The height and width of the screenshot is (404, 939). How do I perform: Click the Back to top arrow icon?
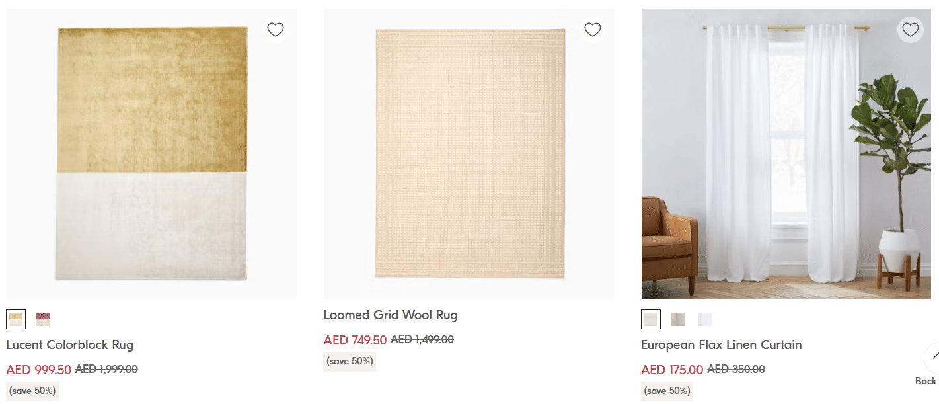coord(933,357)
